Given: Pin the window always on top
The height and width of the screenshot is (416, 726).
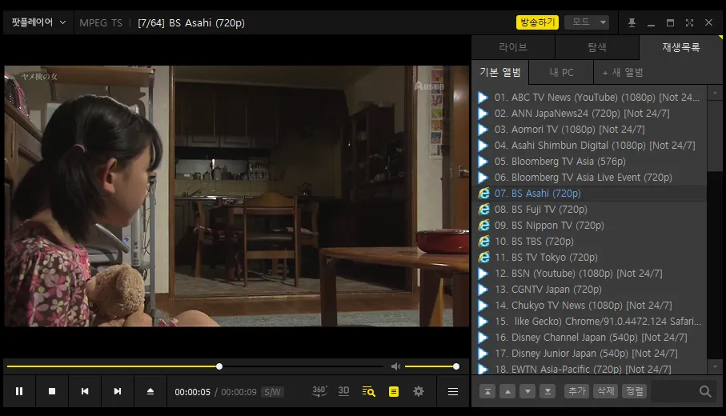Looking at the screenshot, I should [x=632, y=22].
